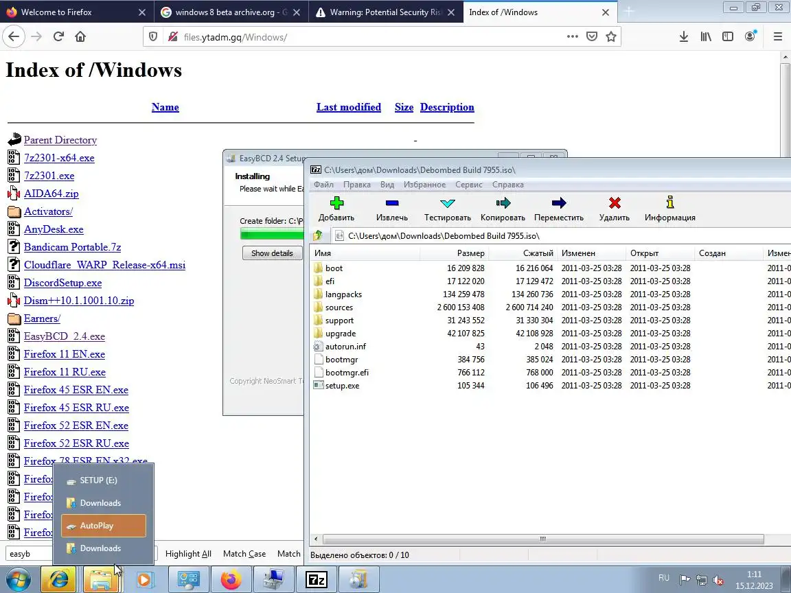Open AIDA64.zip download link
The width and height of the screenshot is (791, 593).
(51, 194)
